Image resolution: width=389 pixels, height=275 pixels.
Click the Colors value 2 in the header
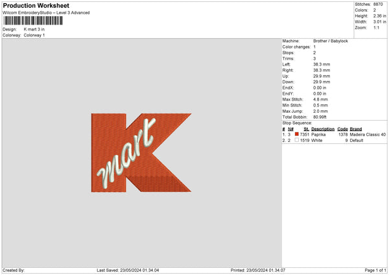click(x=375, y=10)
